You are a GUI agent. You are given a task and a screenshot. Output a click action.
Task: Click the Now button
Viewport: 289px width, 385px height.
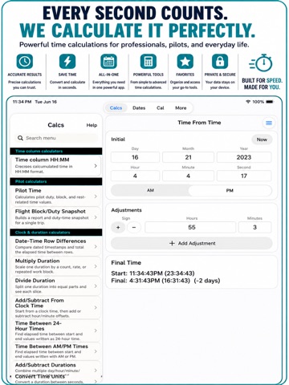tap(262, 140)
